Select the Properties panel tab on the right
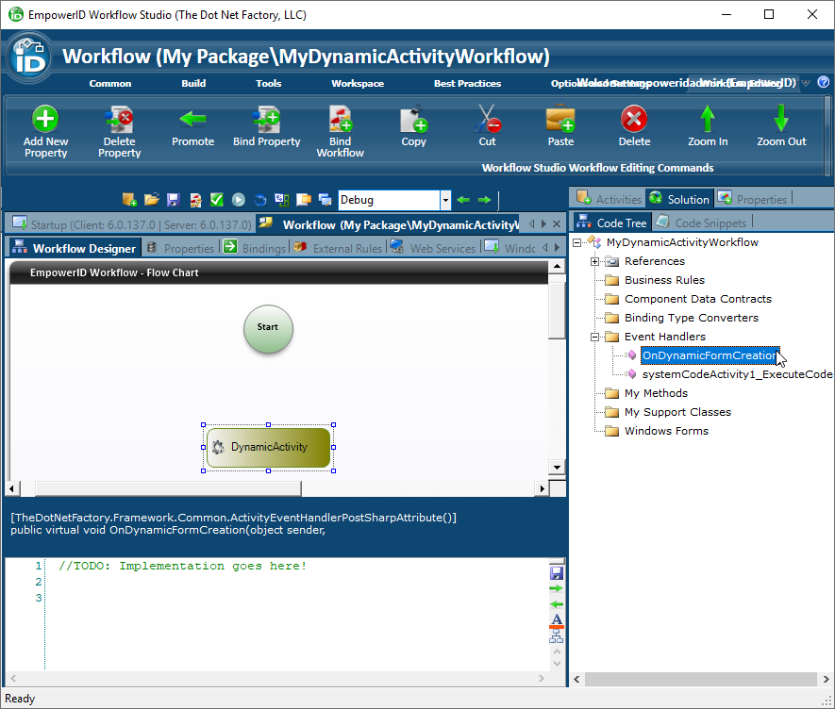Screen dimensions: 835x709 click(764, 198)
